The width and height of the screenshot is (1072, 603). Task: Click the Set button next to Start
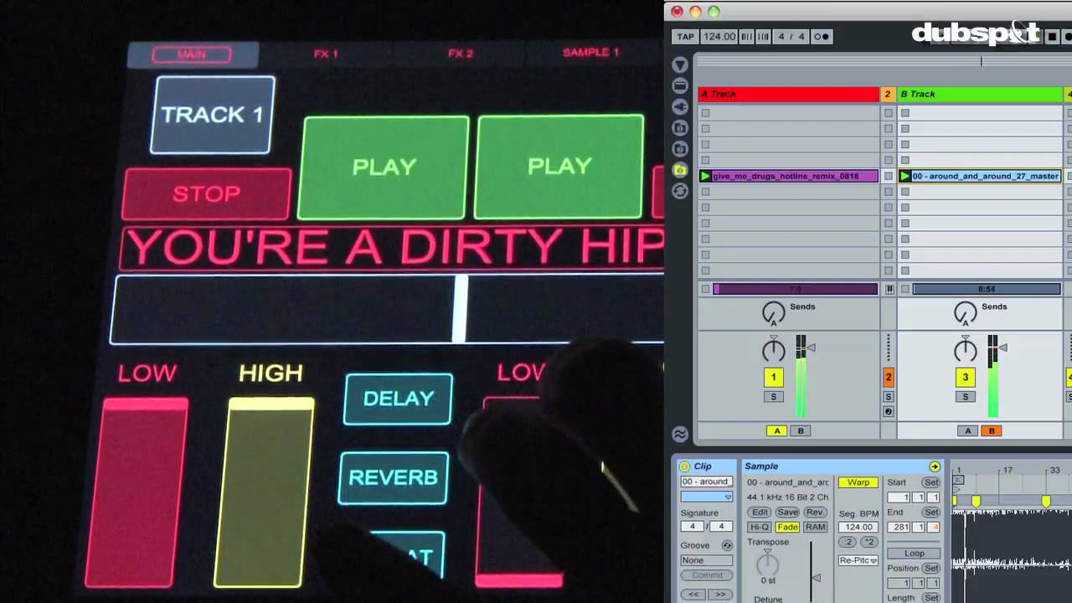coord(930,482)
